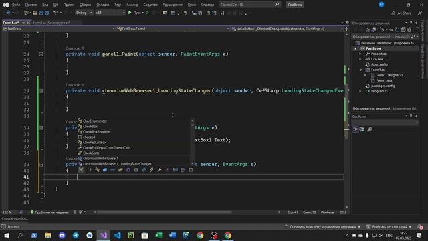The image size is (428, 241).
Task: Select chromiumWebBrowser1 in the IntelliSense list
Action: 100,159
